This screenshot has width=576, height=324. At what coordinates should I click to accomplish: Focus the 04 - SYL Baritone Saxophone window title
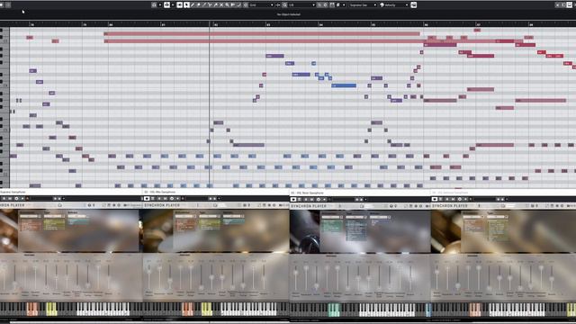click(x=450, y=193)
